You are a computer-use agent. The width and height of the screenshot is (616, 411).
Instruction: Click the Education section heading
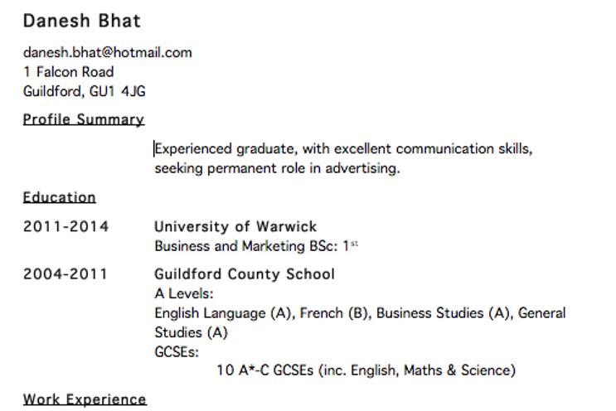pos(60,197)
